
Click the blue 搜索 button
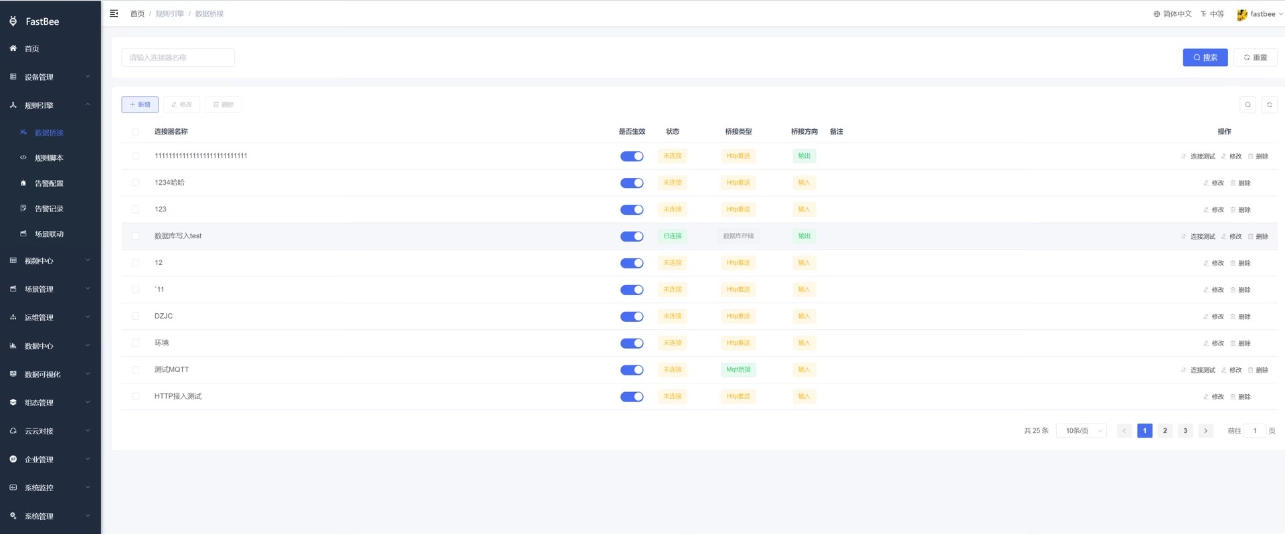(x=1205, y=58)
